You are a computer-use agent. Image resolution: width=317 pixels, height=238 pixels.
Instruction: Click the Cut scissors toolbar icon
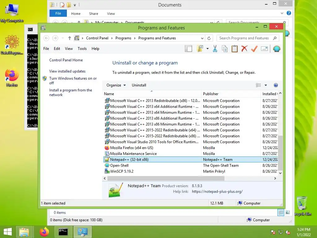click(x=215, y=49)
